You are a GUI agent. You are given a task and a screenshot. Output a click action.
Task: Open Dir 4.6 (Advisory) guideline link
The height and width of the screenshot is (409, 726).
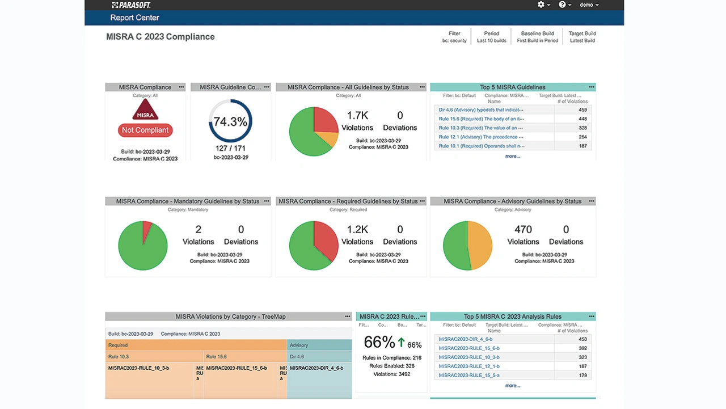(481, 110)
